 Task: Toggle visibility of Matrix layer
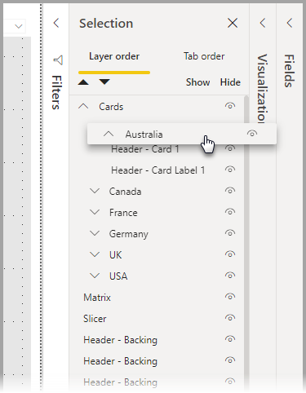coord(230,297)
